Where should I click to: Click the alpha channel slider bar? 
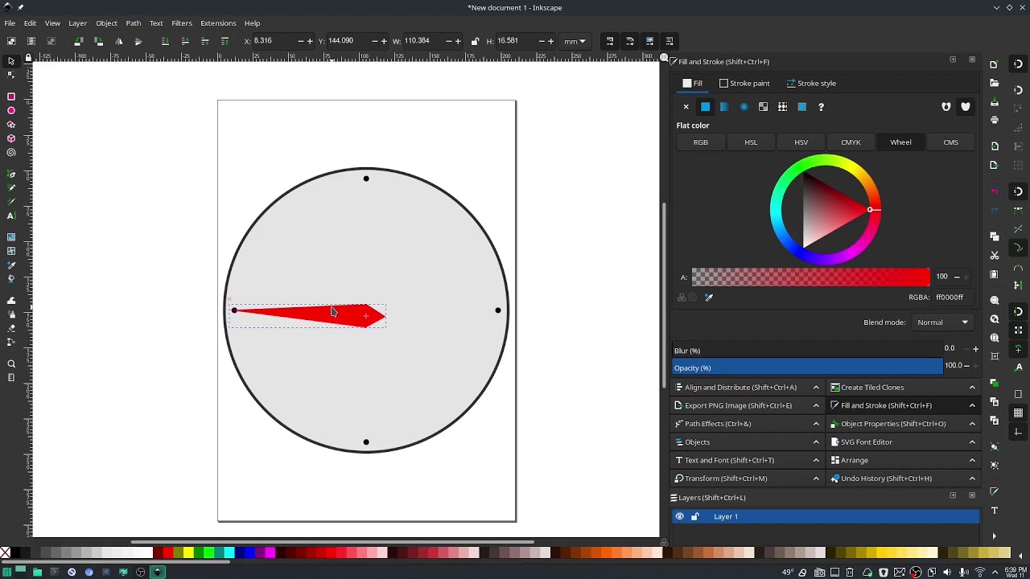tap(810, 277)
